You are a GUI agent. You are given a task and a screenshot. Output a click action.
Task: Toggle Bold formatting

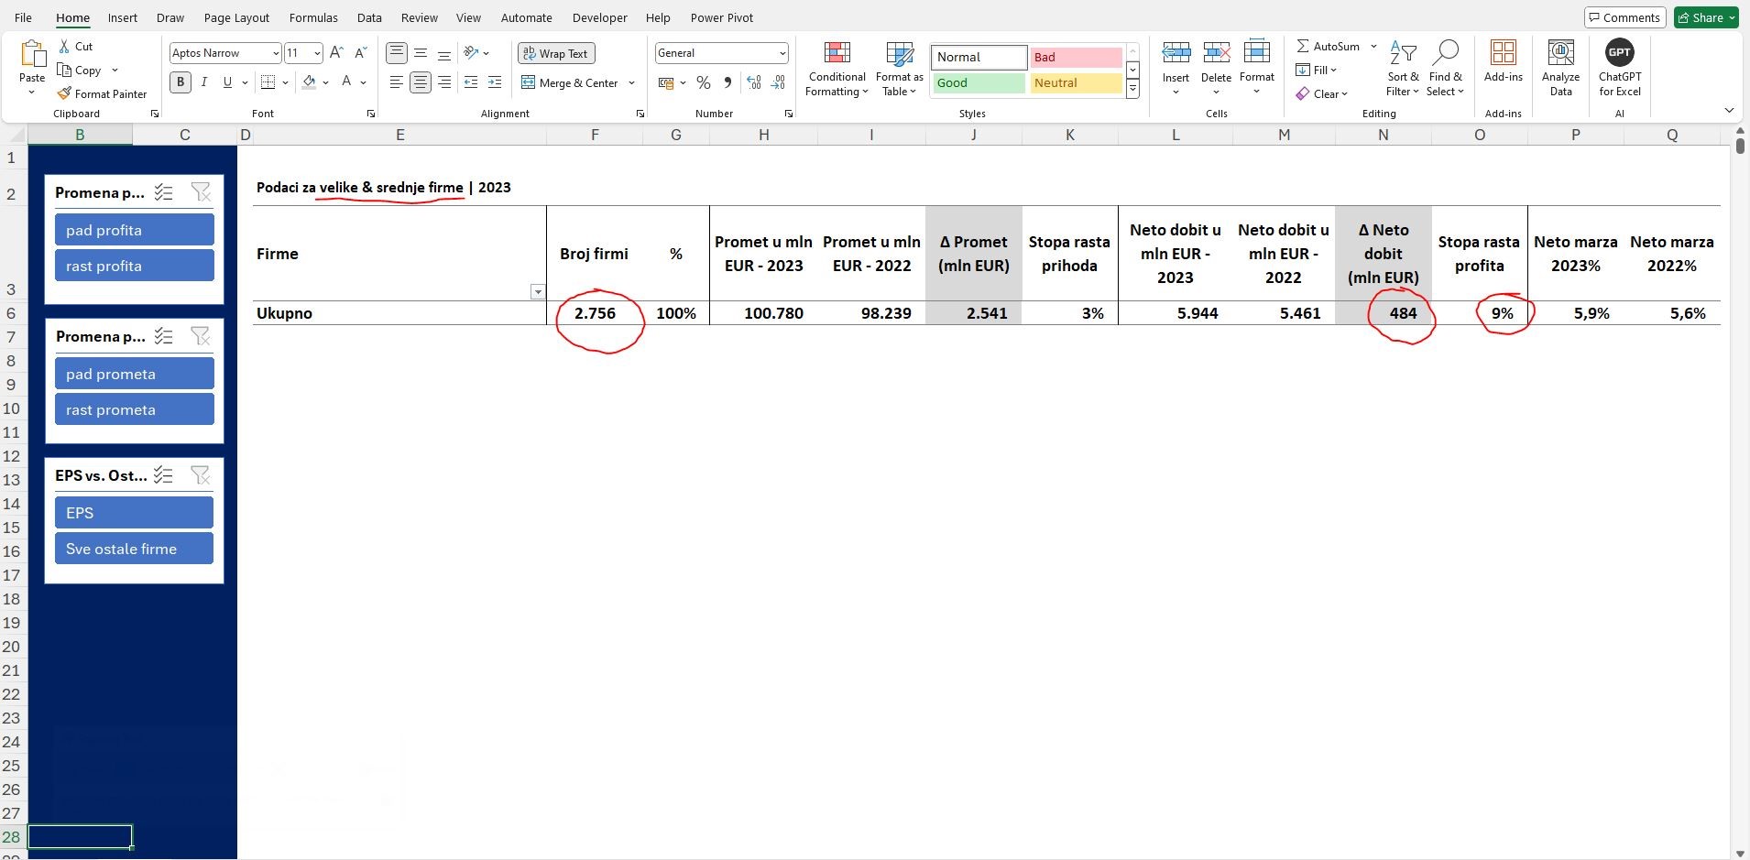coord(180,82)
